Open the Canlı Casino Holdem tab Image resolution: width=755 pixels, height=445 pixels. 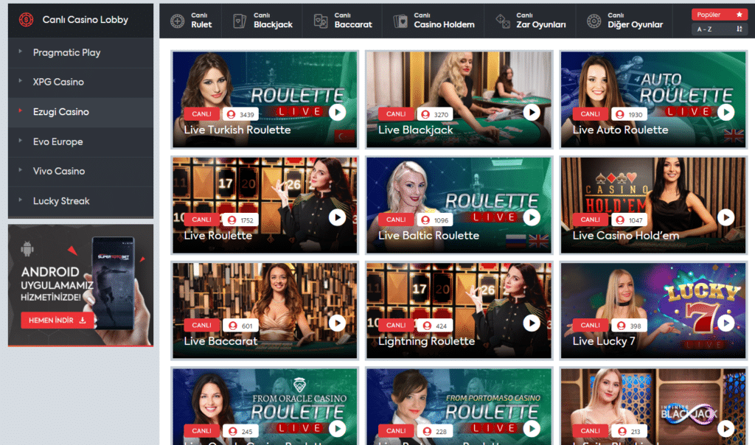(x=434, y=21)
